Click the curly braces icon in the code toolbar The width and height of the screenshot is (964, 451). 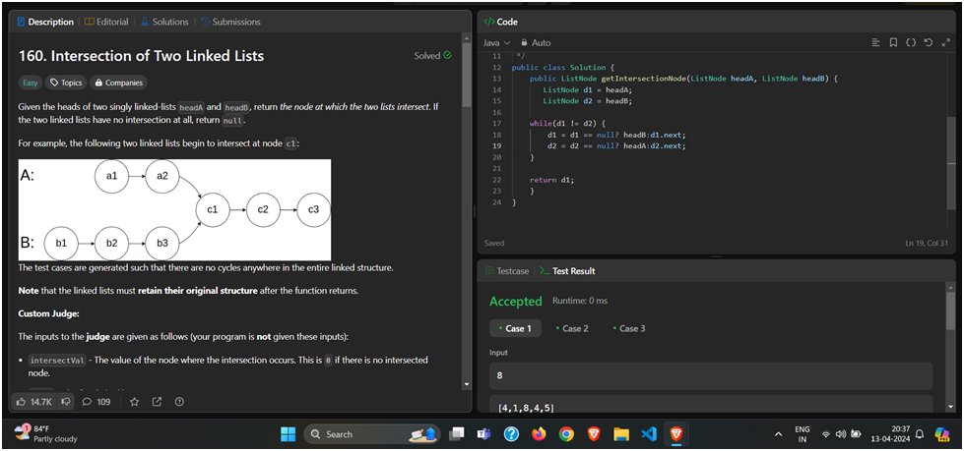coord(911,43)
